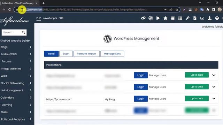The image size is (223, 125).
Task: Open the WordPress manager icon
Action: click(151, 18)
